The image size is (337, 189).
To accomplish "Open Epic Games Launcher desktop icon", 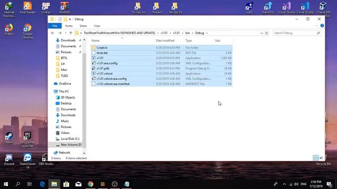I will pyautogui.click(x=27, y=140).
